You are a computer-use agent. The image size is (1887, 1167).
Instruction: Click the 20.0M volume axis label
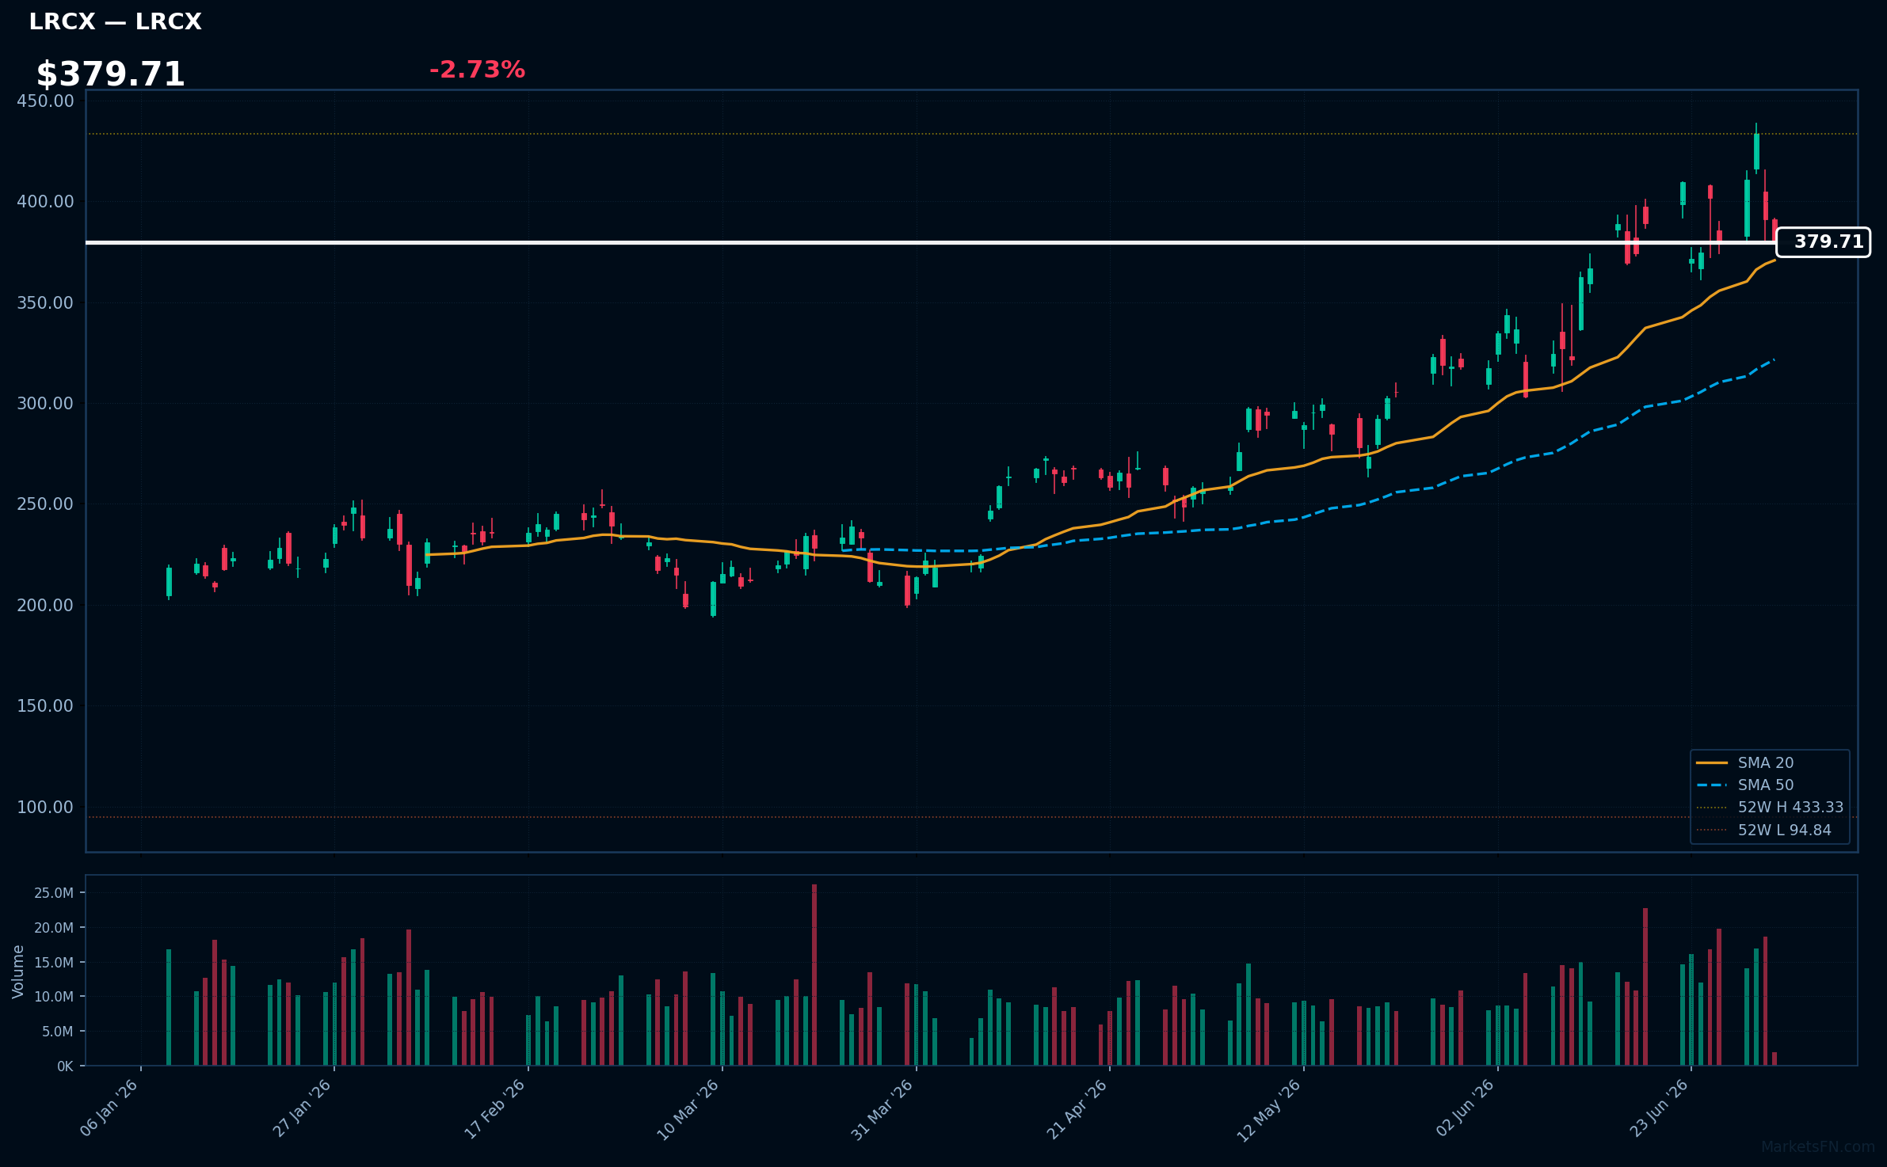pyautogui.click(x=54, y=928)
